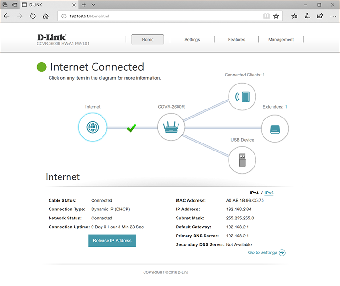Open the Connected Clients device icon

242,97
